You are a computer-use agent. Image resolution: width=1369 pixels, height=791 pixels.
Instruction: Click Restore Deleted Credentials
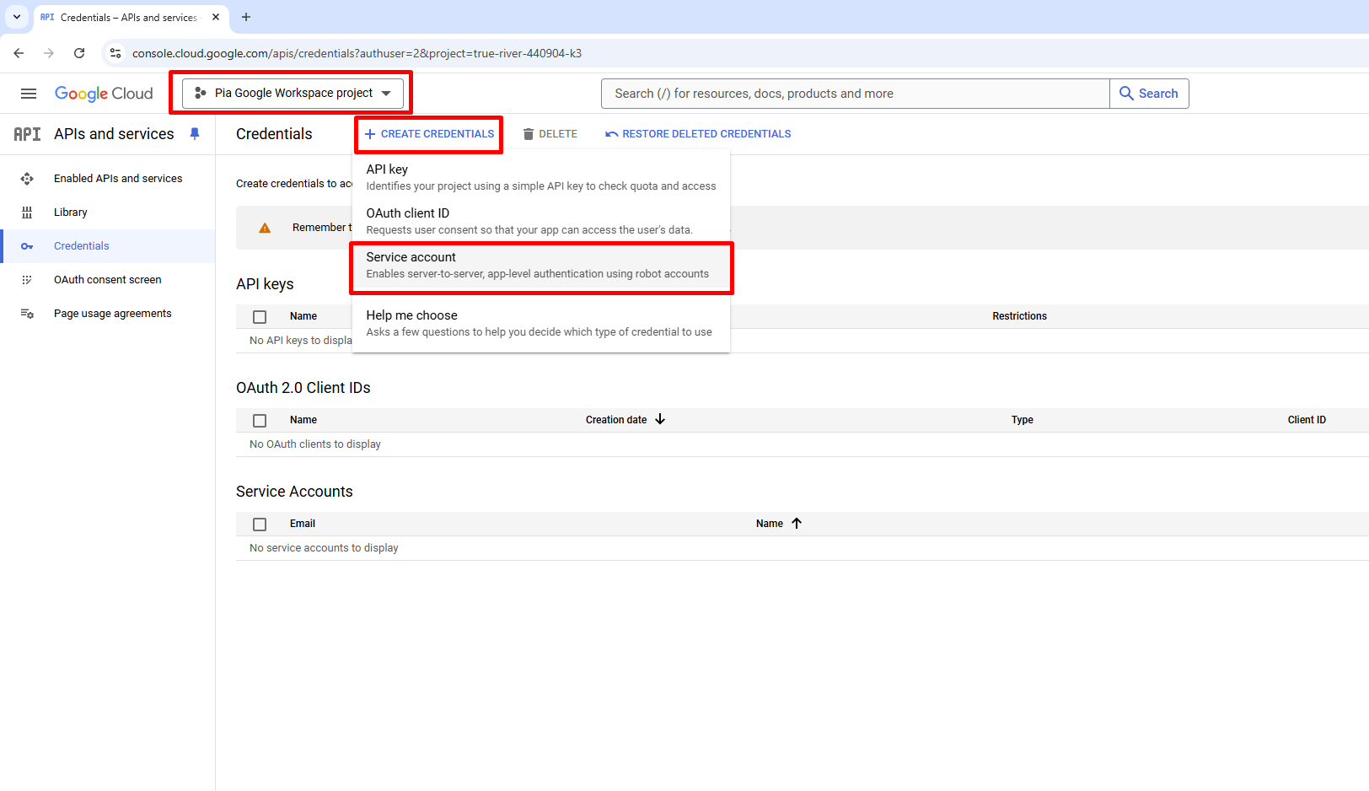coord(698,134)
